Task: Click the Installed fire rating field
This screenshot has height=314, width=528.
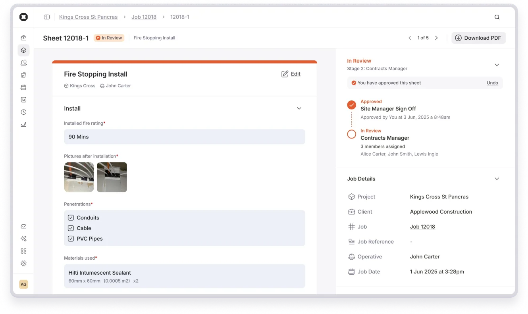Action: click(185, 137)
